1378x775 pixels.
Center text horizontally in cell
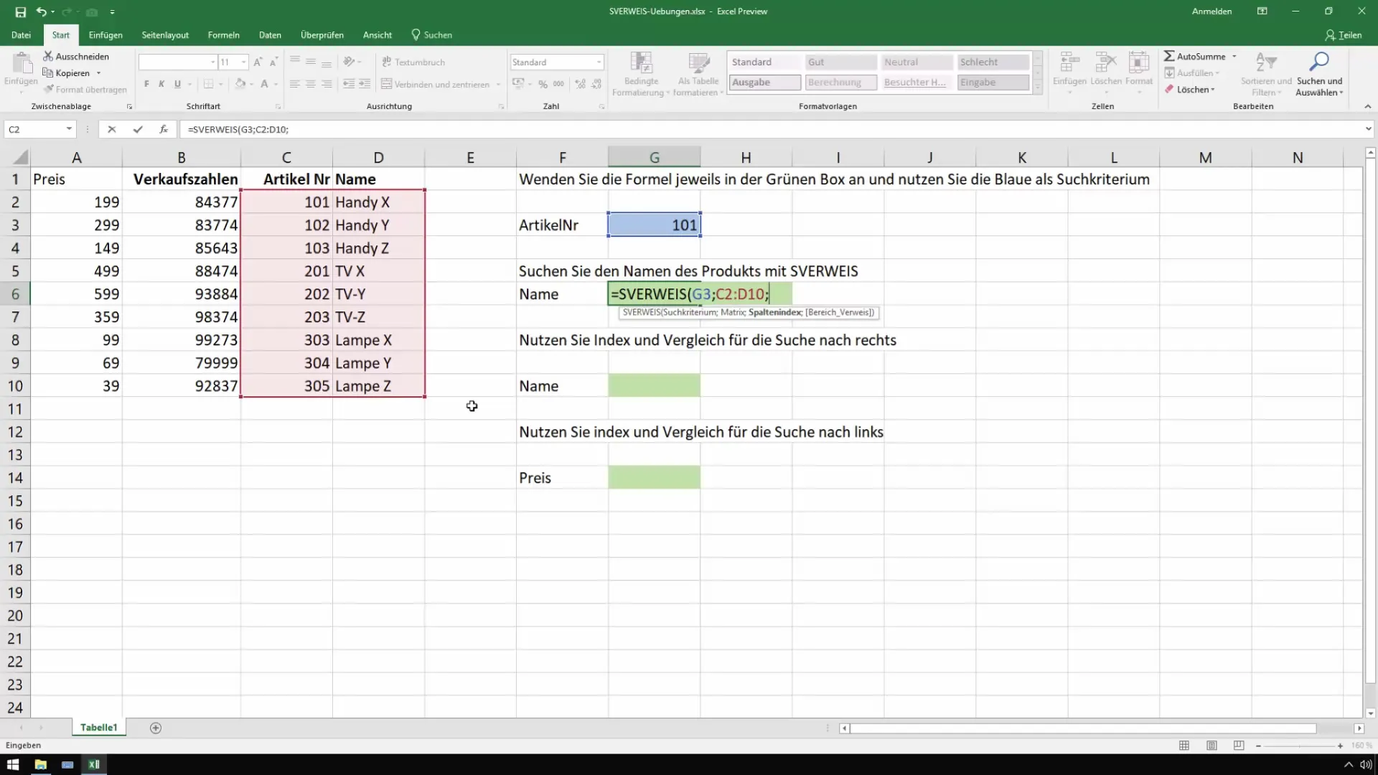tap(310, 84)
